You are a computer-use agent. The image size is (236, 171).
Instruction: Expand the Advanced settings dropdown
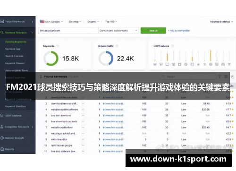click(x=221, y=22)
